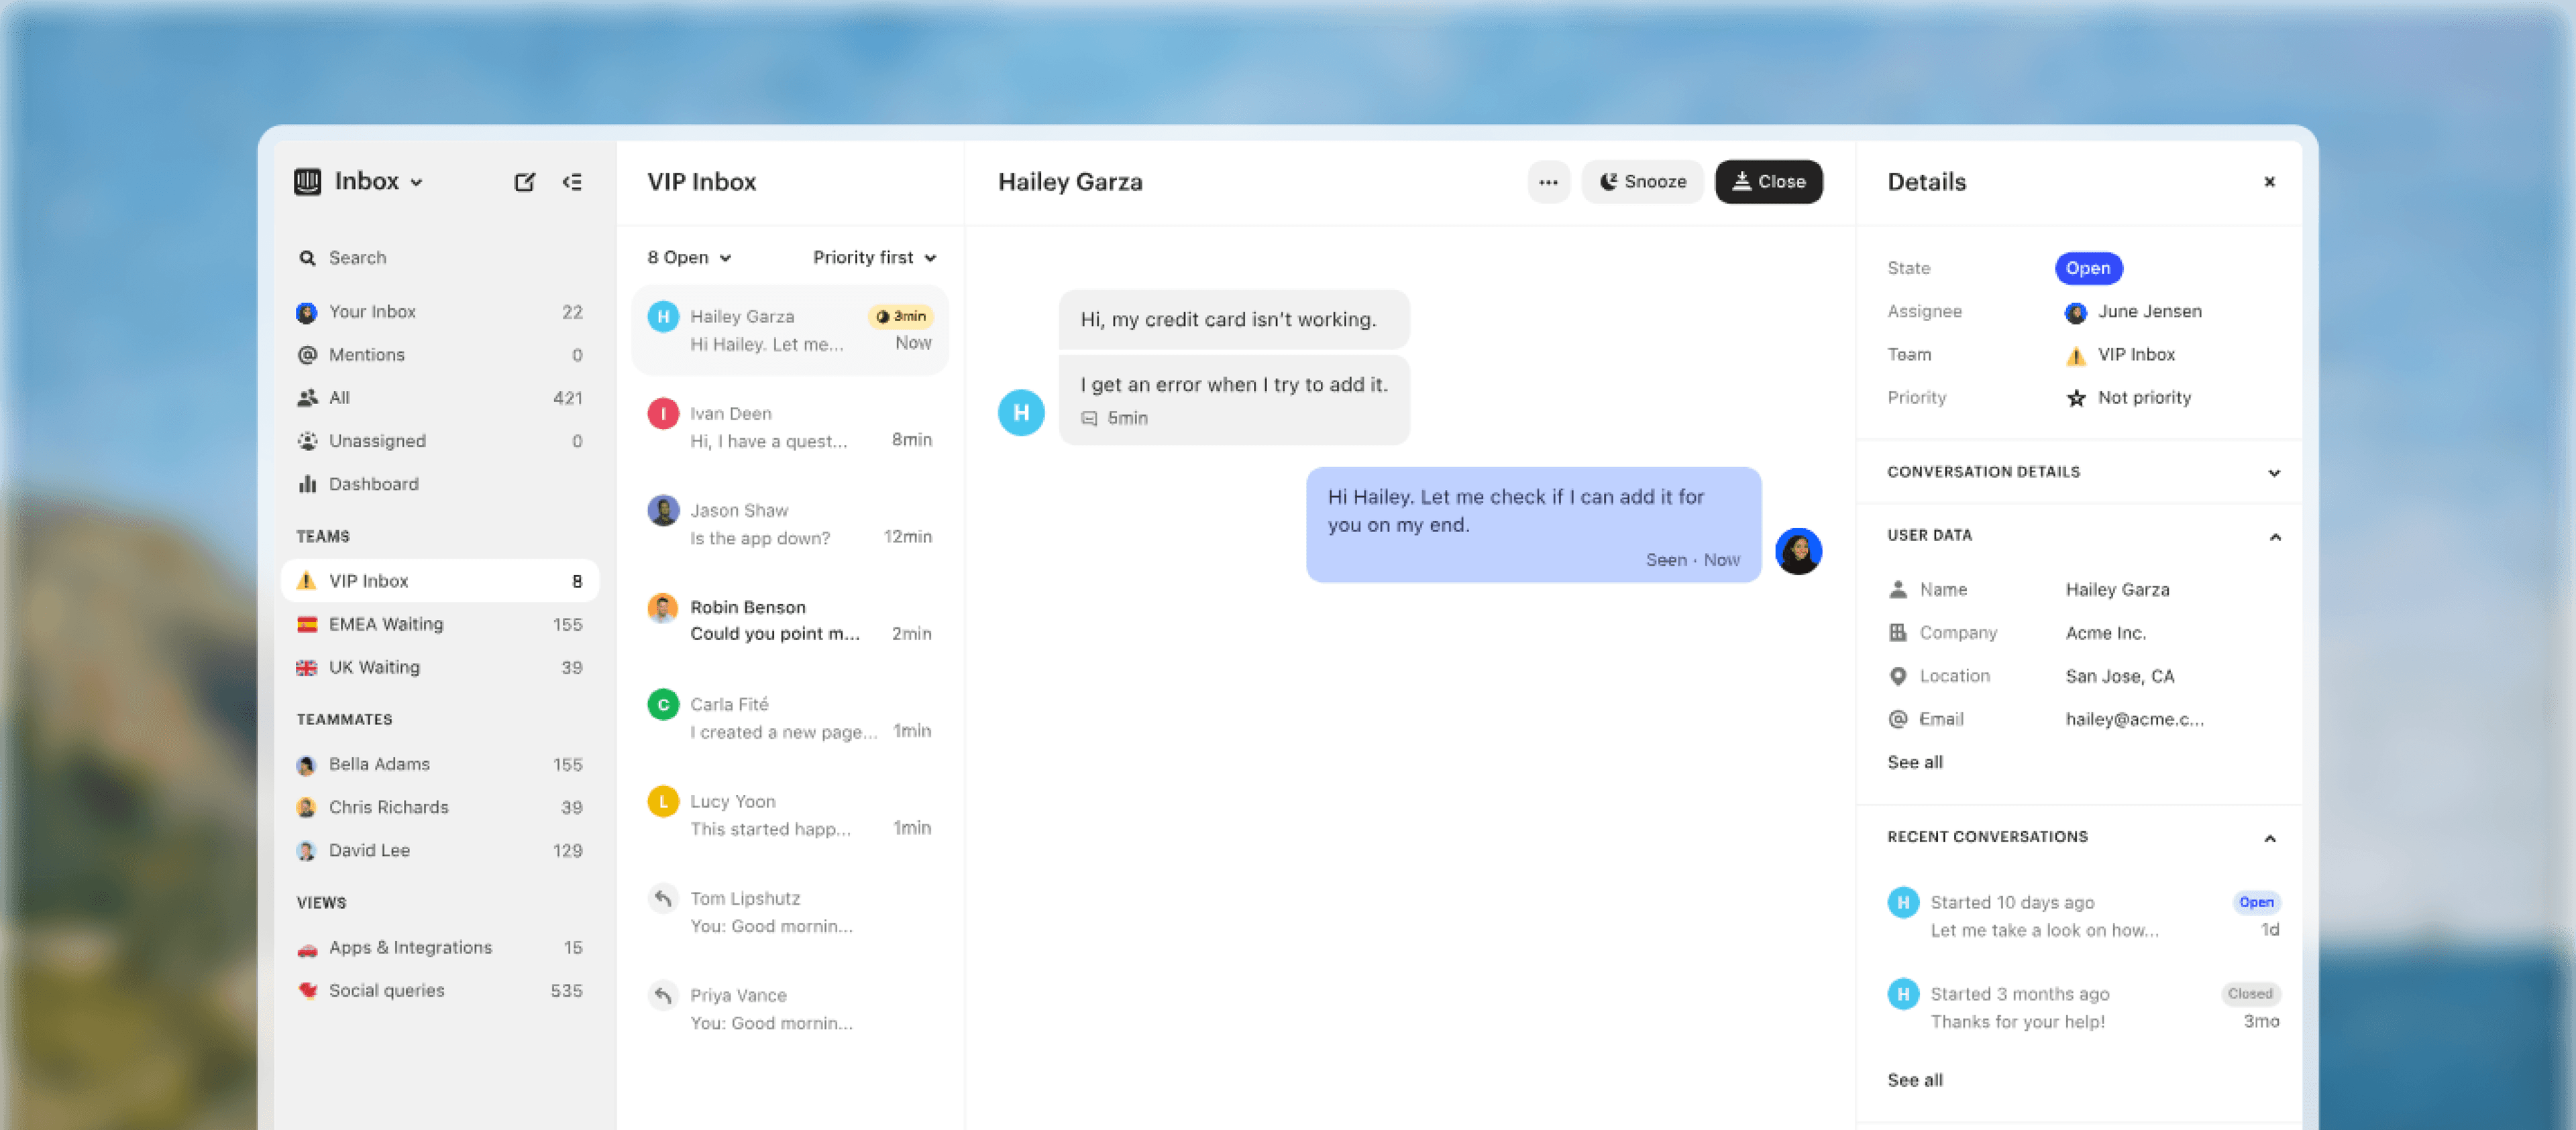Select the EMEA Waiting team inbox
The width and height of the screenshot is (2576, 1130).
tap(386, 623)
